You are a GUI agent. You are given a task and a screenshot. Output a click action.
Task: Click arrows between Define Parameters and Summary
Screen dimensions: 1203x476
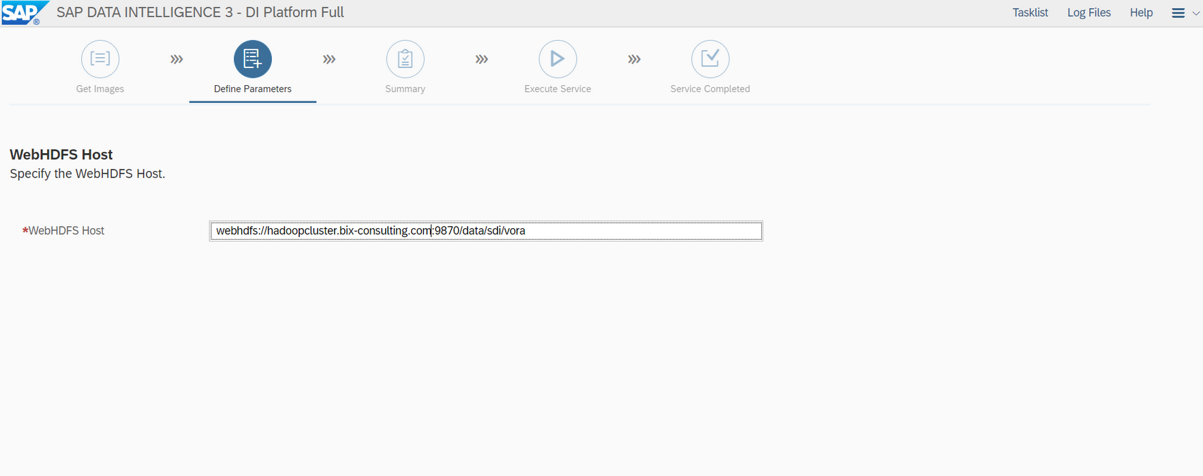(x=329, y=59)
